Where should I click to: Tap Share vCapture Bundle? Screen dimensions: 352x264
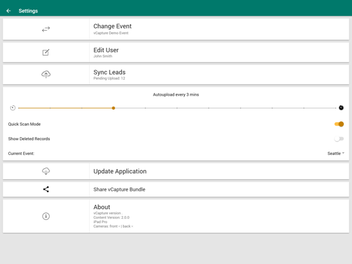176,189
